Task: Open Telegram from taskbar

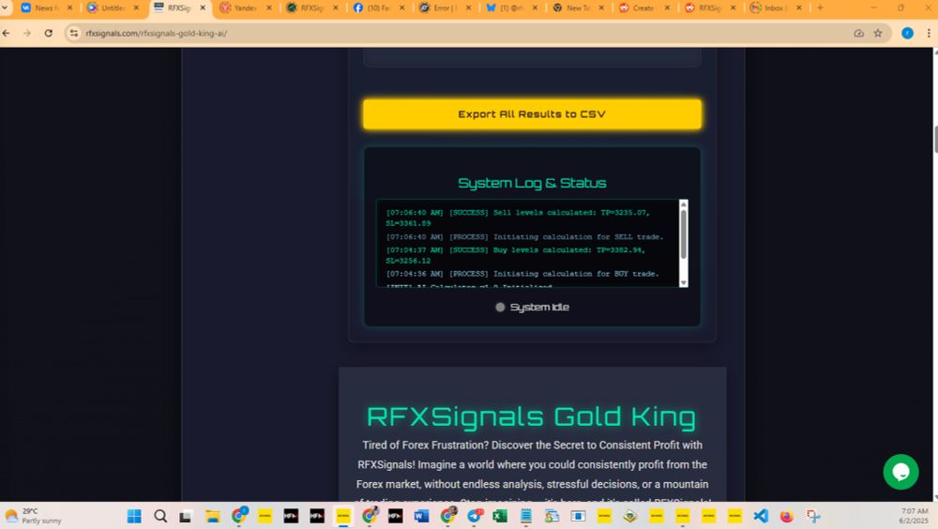Action: [x=475, y=516]
